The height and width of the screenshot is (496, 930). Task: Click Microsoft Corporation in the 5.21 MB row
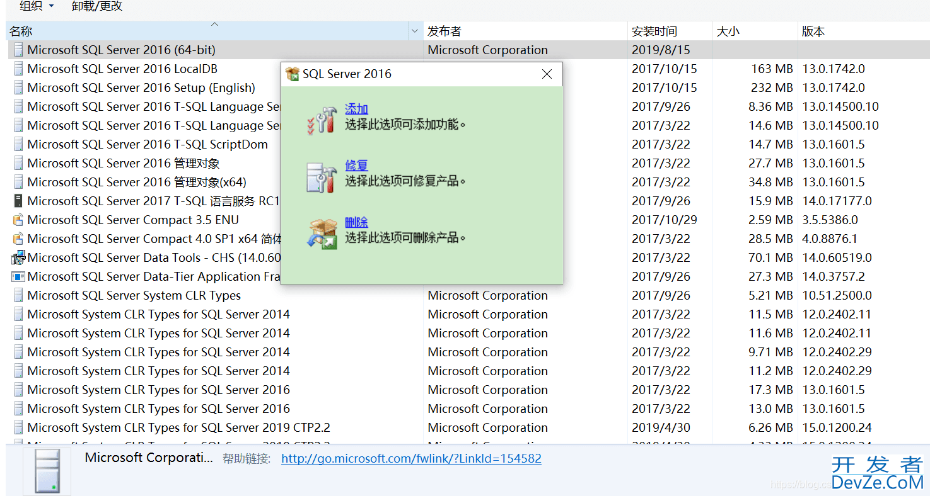[x=487, y=296]
